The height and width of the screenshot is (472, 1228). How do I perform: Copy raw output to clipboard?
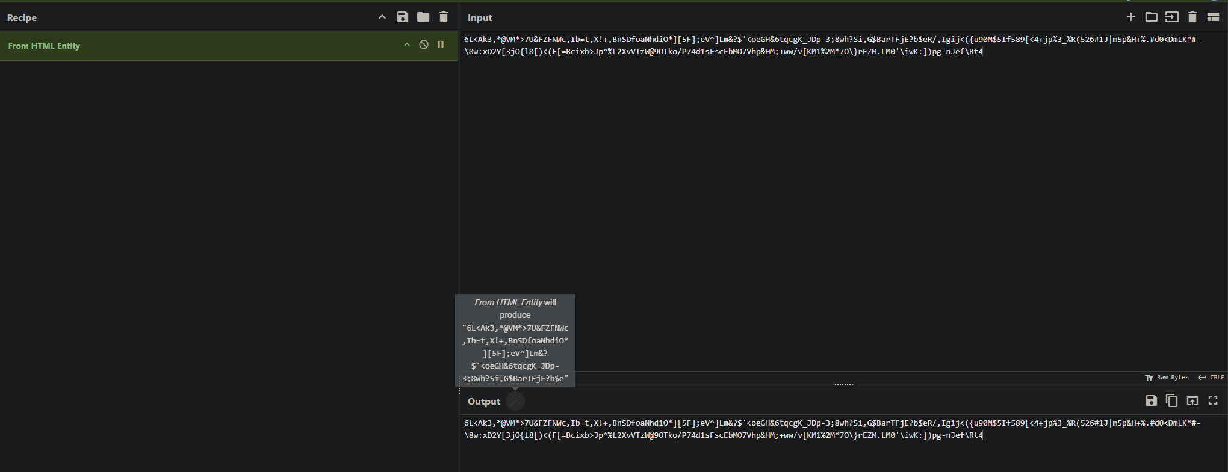1172,401
